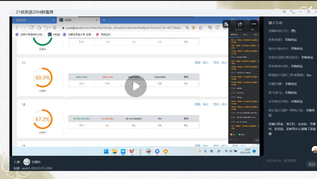The image size is (317, 179).
Task: Select the U校园 browser tab
Action: [78, 20]
